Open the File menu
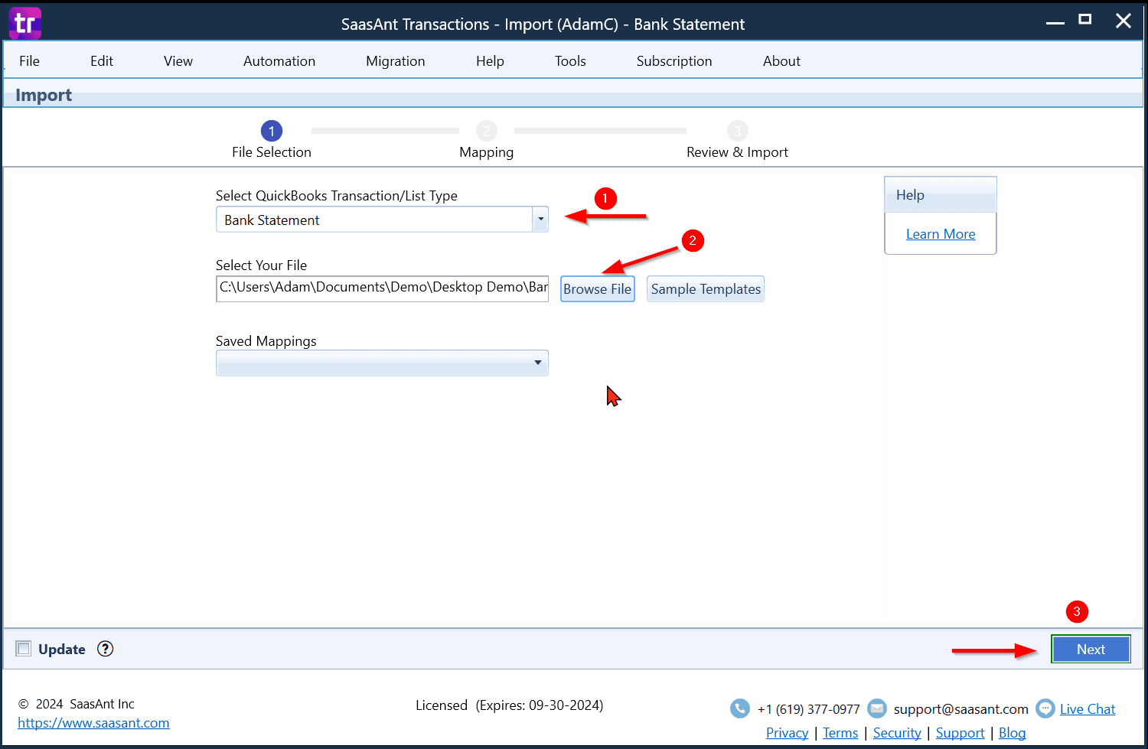 point(29,61)
